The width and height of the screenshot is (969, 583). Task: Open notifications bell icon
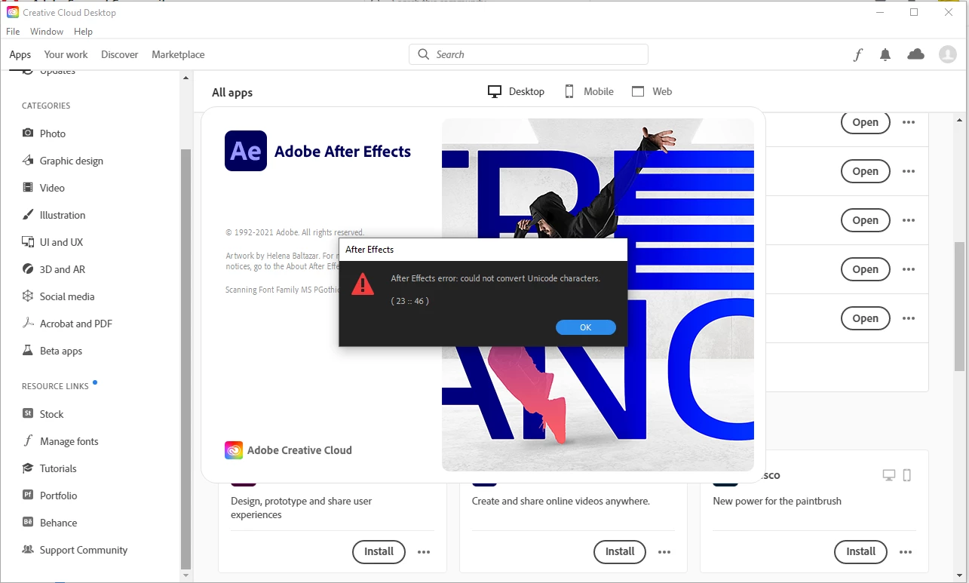pyautogui.click(x=885, y=54)
